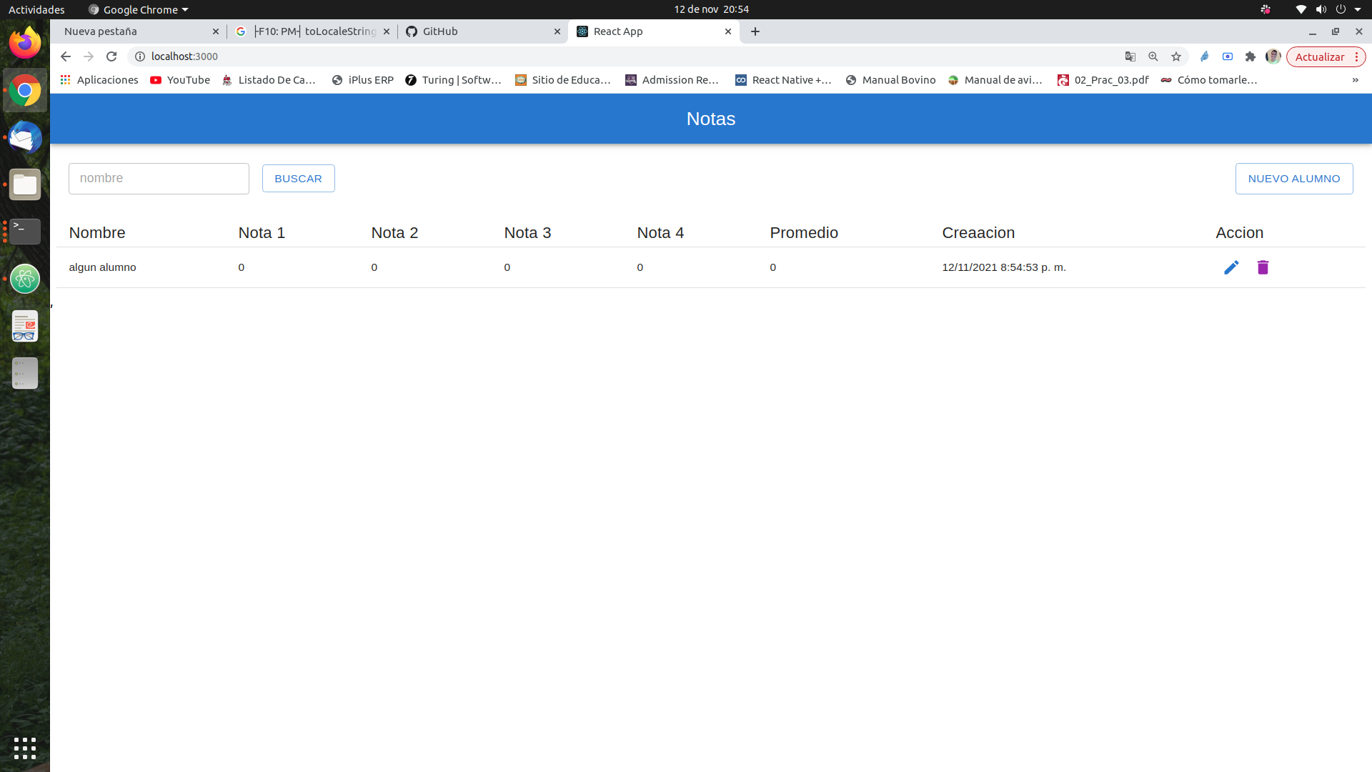Click the BUSCAR button

(298, 178)
